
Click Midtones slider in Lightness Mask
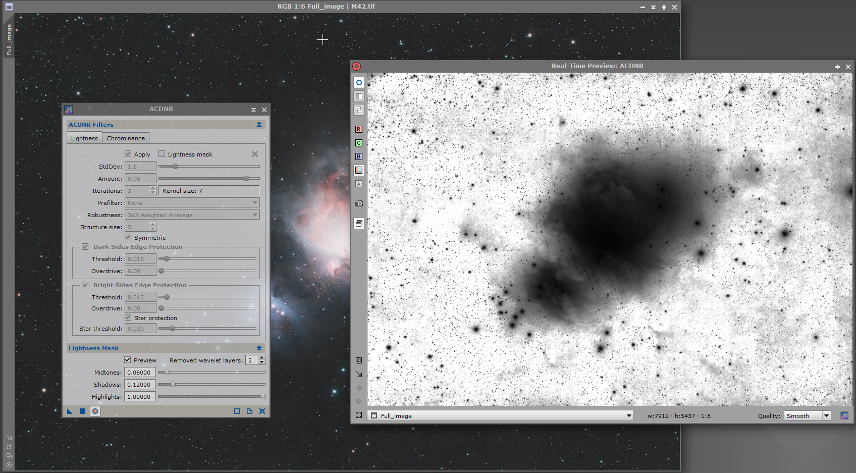[x=211, y=373]
